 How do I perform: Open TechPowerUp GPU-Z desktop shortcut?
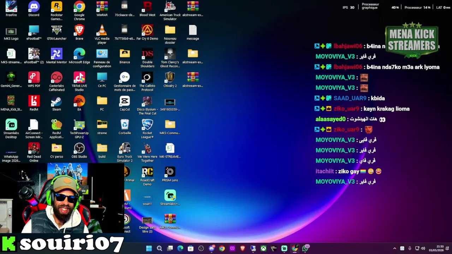[x=79, y=129]
